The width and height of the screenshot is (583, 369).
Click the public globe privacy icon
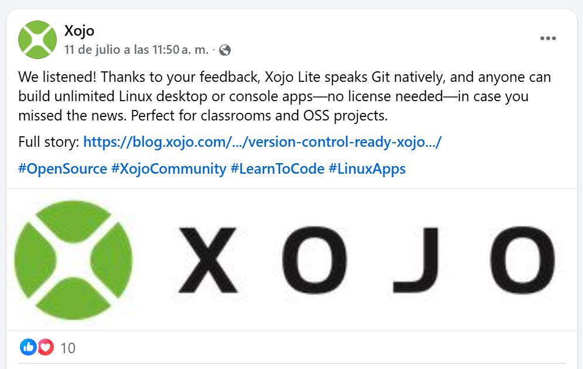click(x=224, y=50)
